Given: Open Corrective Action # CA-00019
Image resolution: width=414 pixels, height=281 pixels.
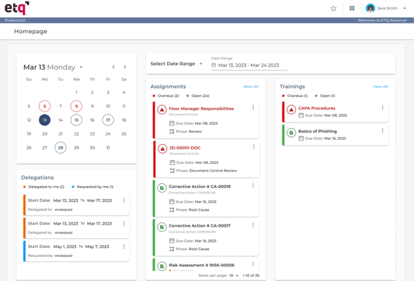Looking at the screenshot, I should coord(199,187).
